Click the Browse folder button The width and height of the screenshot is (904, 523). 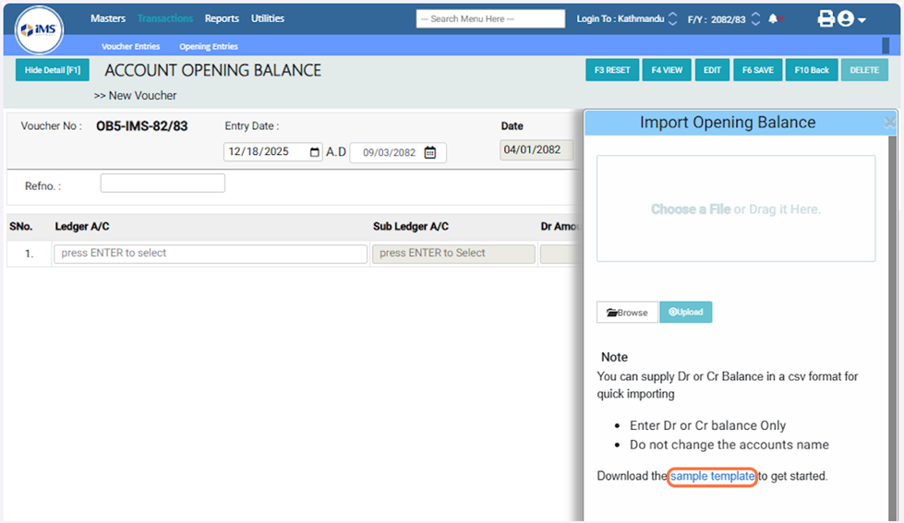pyautogui.click(x=627, y=313)
